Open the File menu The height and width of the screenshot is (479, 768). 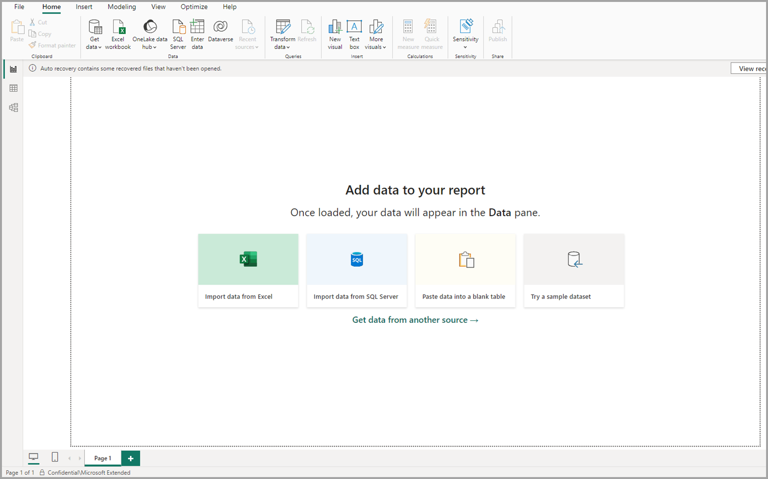19,7
